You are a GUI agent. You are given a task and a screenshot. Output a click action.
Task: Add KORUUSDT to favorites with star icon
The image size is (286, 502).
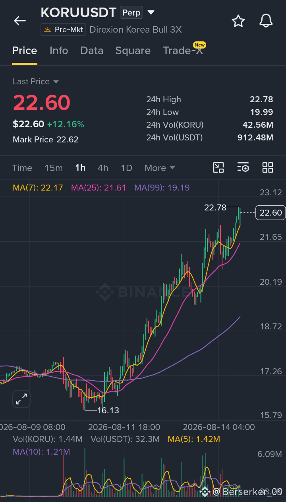coord(238,21)
